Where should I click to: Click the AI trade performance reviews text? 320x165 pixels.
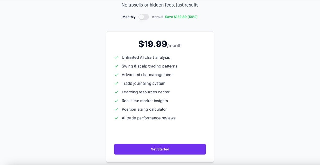tap(148, 118)
